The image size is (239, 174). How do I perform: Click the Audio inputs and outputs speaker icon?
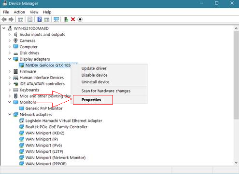[x=15, y=34]
